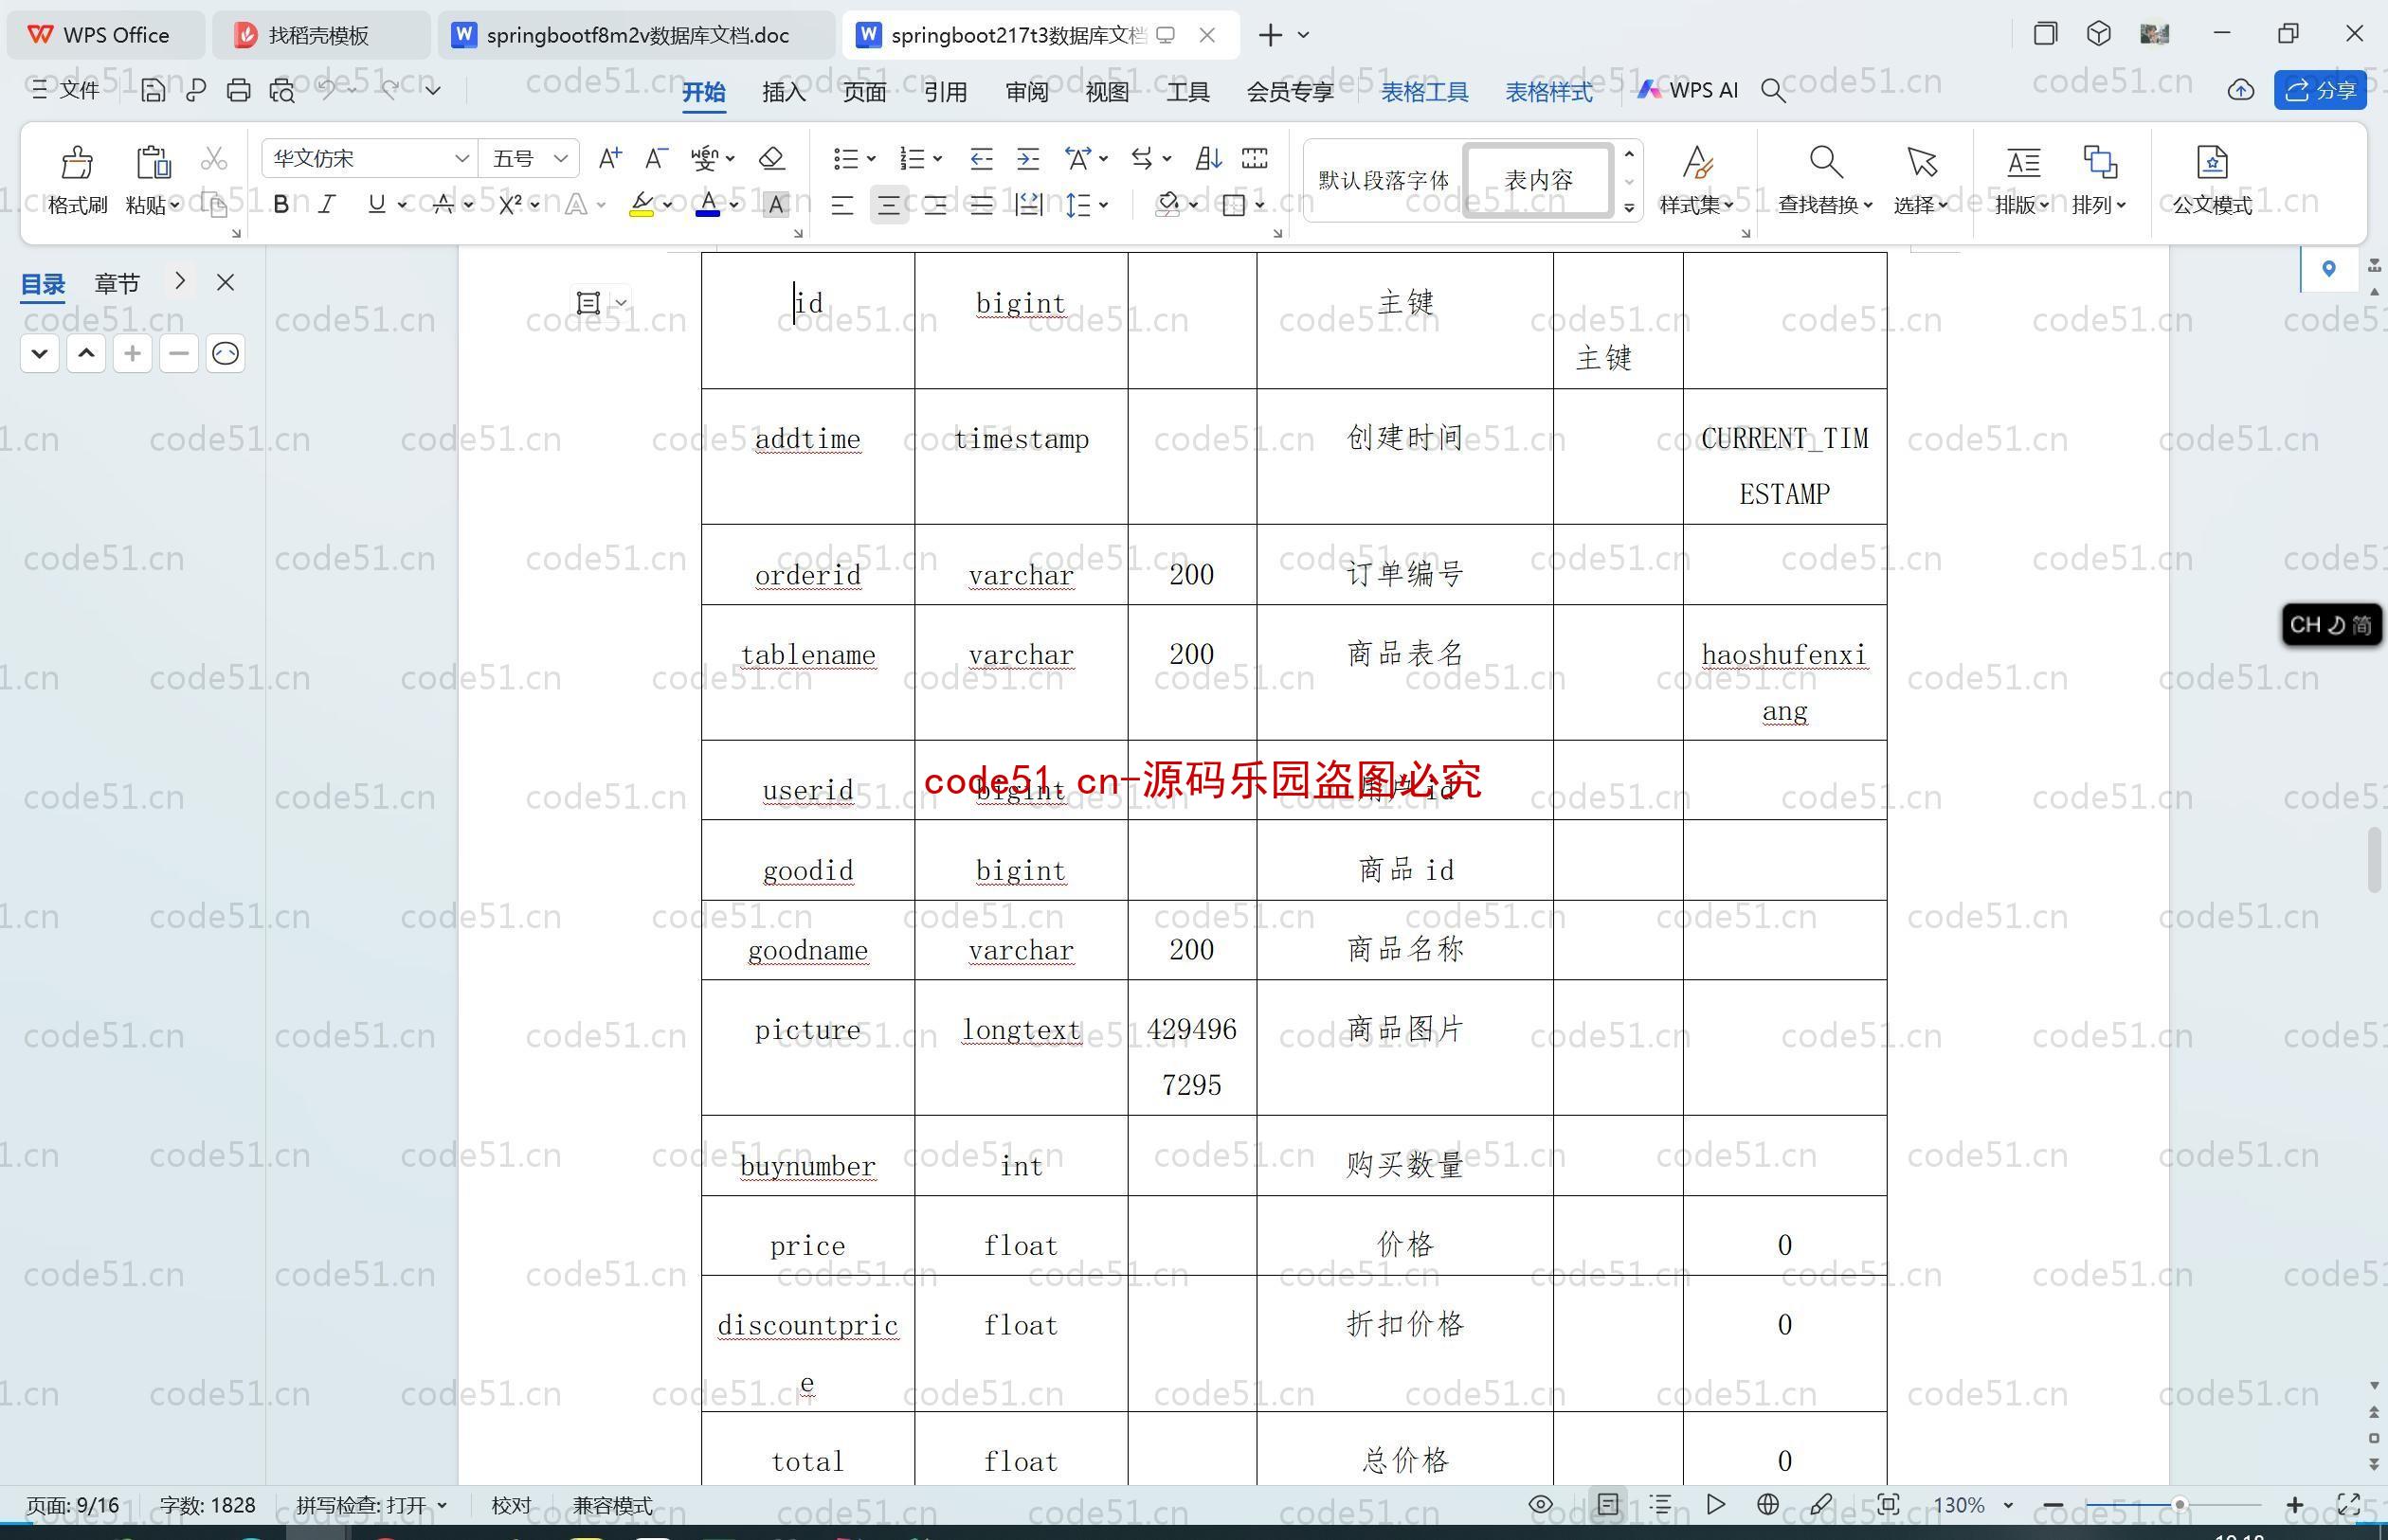Toggle Strikethrough formatting
Image resolution: width=2388 pixels, height=1540 pixels.
pos(443,205)
